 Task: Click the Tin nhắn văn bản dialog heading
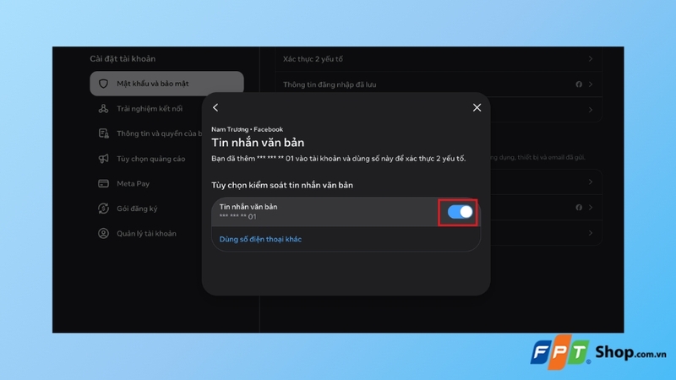(x=258, y=143)
